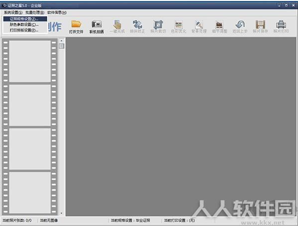The image size is (298, 226).
Task: Click the 返回上步 undo icon
Action: point(240,27)
